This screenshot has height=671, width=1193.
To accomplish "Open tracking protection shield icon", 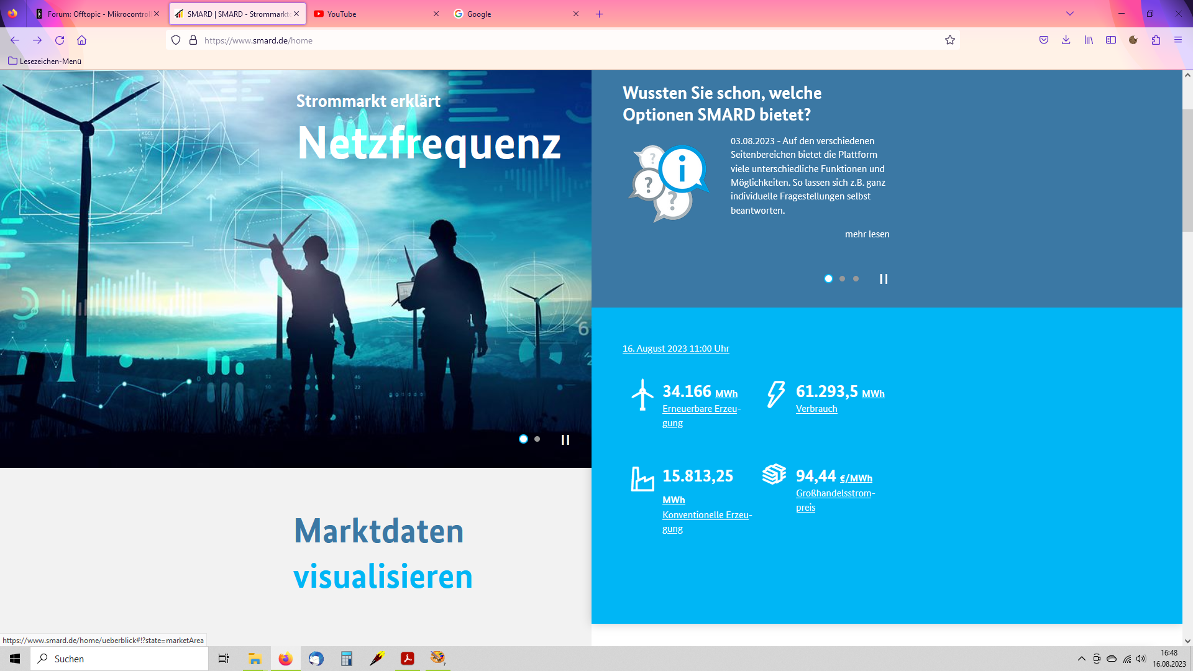I will (176, 40).
